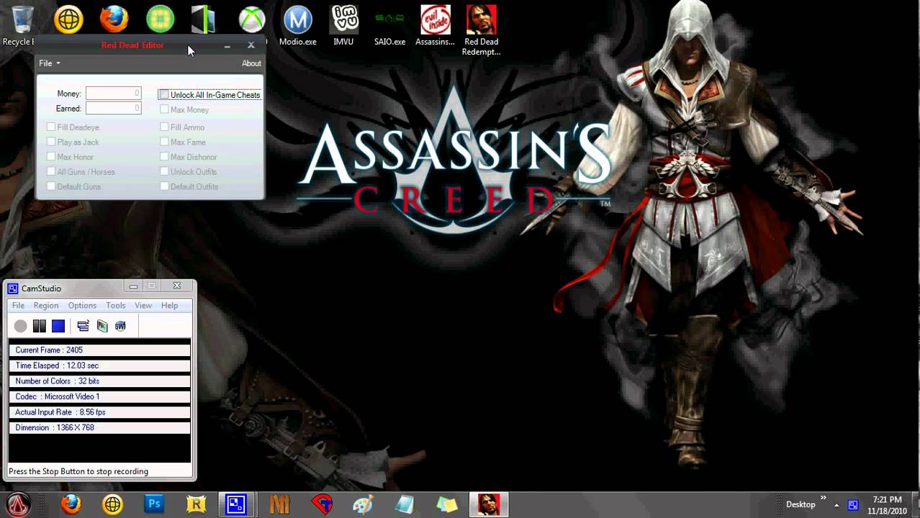Open Paint from the taskbar
920x518 pixels.
pyautogui.click(x=363, y=504)
